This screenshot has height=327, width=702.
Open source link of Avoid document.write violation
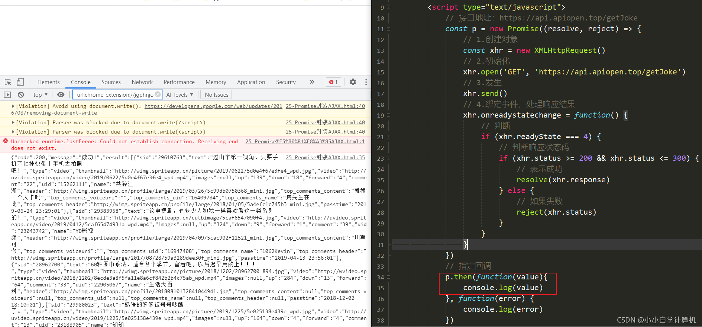pyautogui.click(x=325, y=106)
